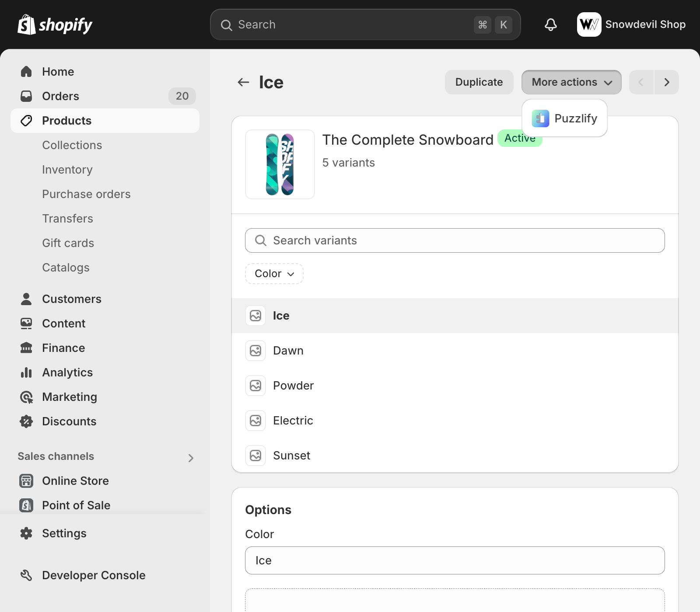
Task: Select Collections in the Products submenu
Action: click(x=72, y=145)
